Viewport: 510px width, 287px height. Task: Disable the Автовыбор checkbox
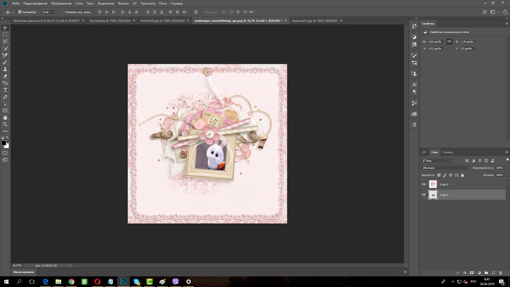[20, 12]
